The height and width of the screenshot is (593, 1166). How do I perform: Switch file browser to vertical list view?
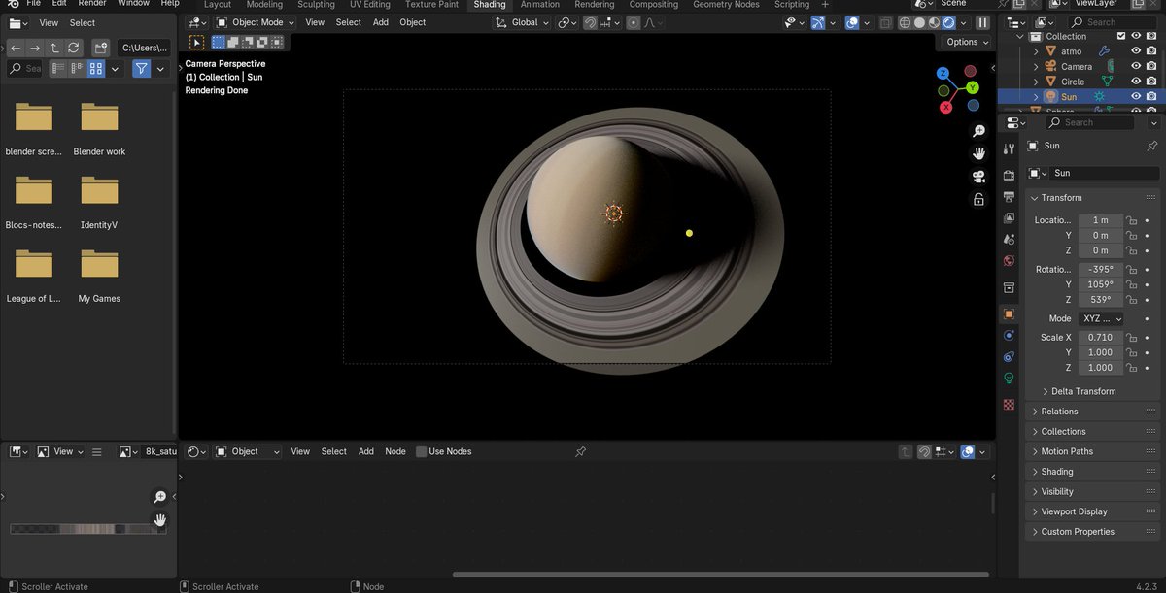click(x=57, y=69)
